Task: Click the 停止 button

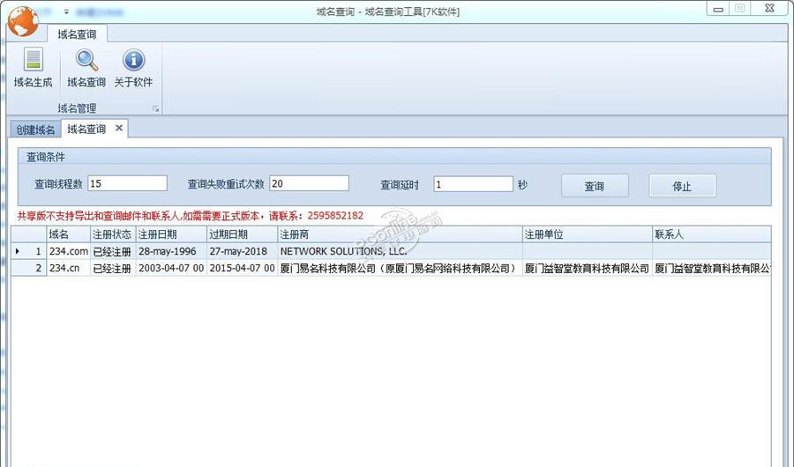Action: (682, 186)
